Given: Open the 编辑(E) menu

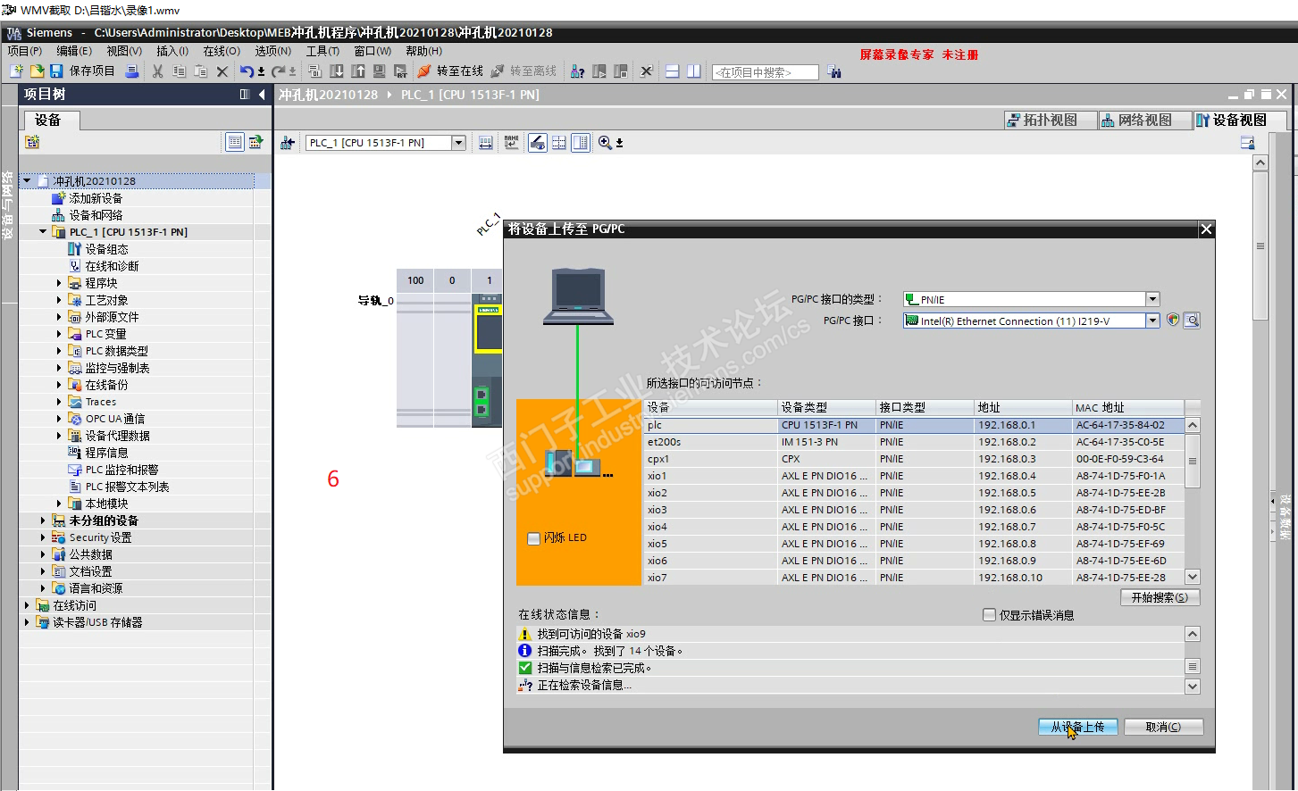Looking at the screenshot, I should click(x=74, y=51).
